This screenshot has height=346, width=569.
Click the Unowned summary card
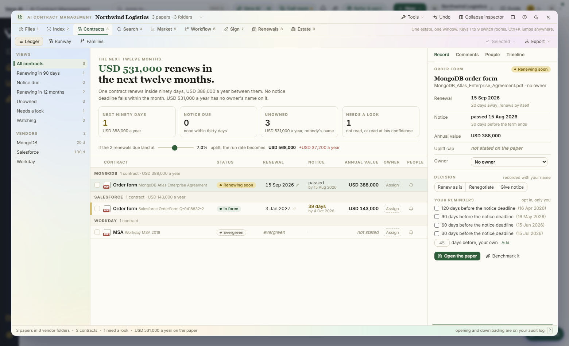(299, 122)
